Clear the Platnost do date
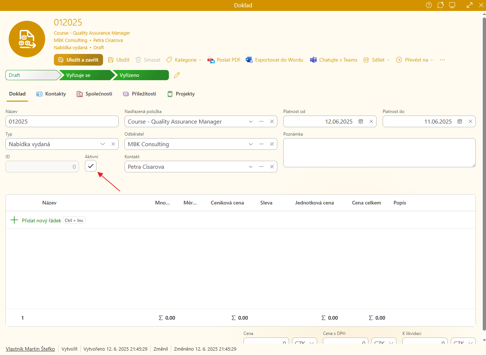Image resolution: width=486 pixels, height=355 pixels. point(470,121)
